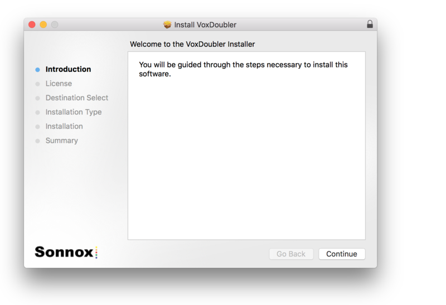Close the installer with the red button
The image size is (446, 305).
32,25
